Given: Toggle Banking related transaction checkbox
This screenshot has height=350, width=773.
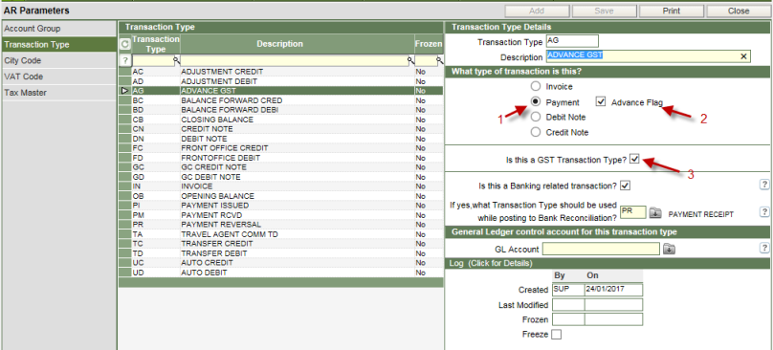Looking at the screenshot, I should (626, 186).
